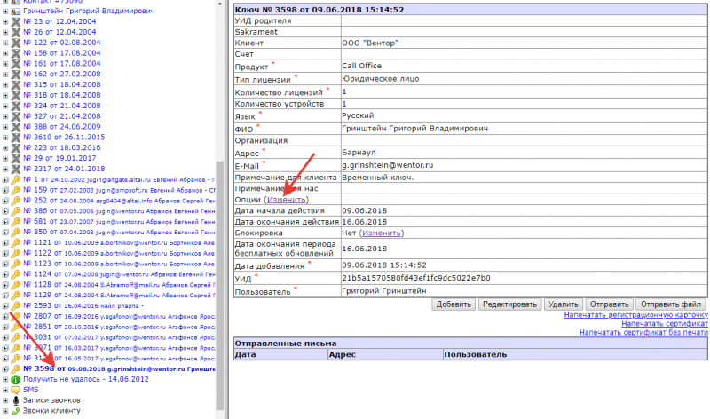
Task: Click the SMS speech bubble icon
Action: click(16, 390)
